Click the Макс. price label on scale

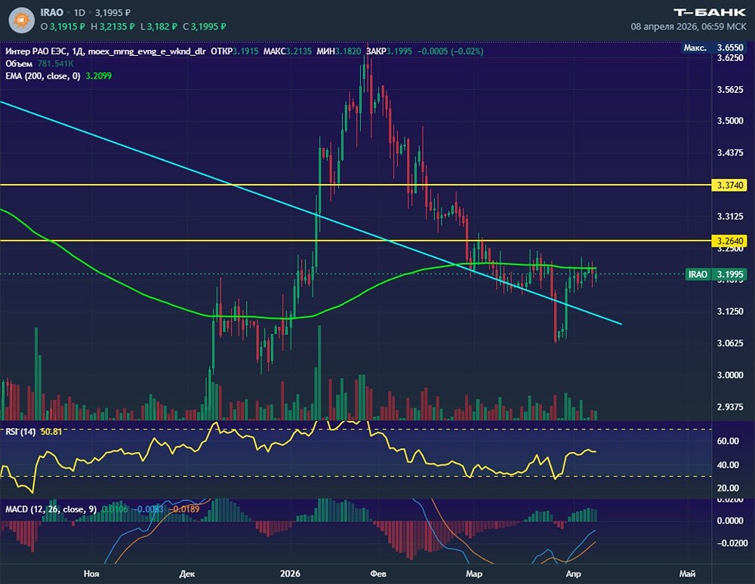[x=695, y=48]
